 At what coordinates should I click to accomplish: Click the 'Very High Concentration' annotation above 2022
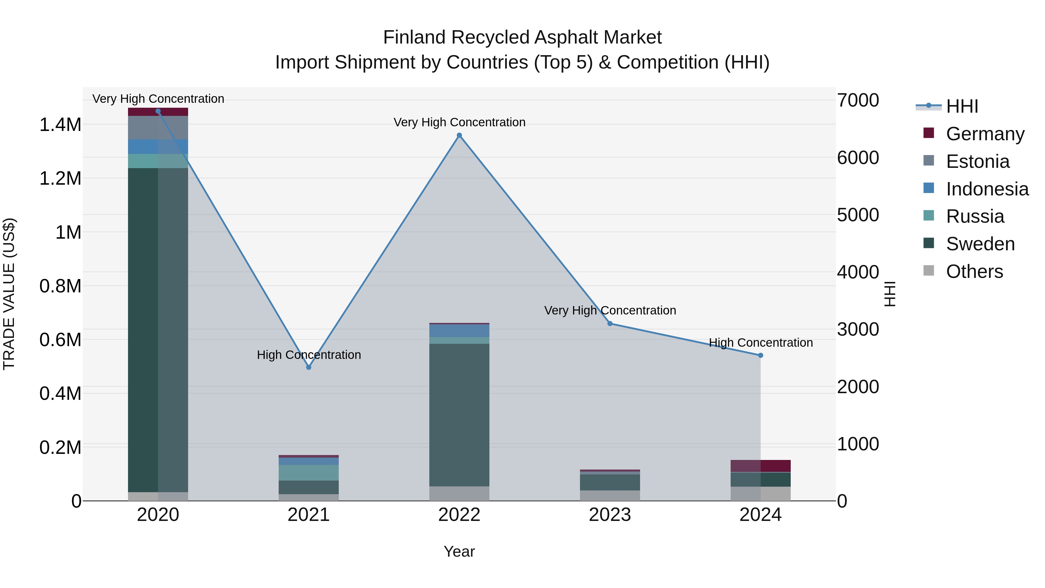pos(459,122)
